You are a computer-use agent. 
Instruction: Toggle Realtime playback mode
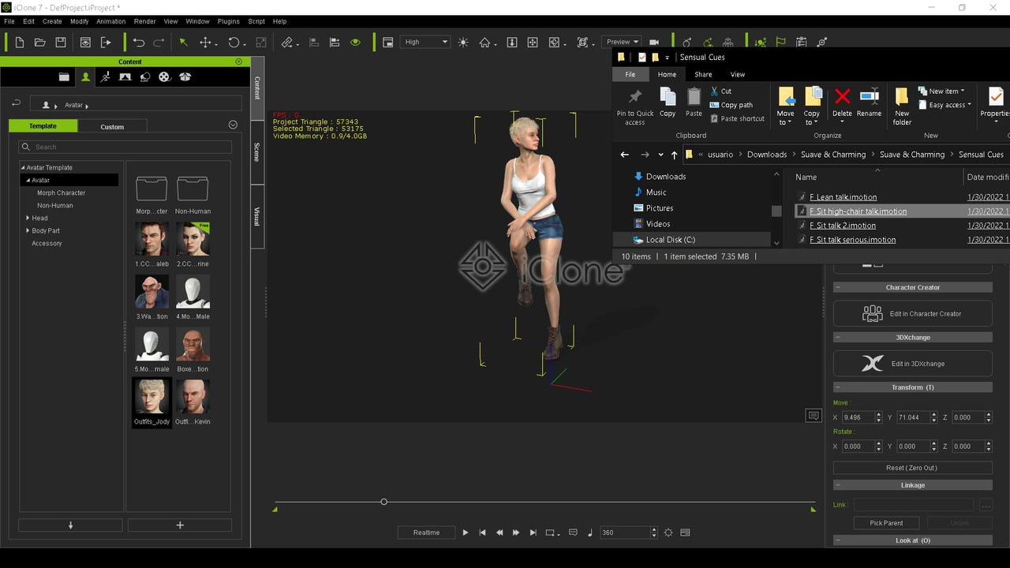click(x=426, y=532)
